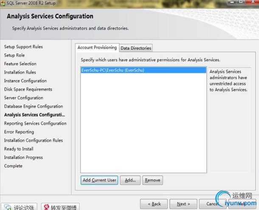259x210 pixels.
Task: Select the Setup Role step
Action: [x=14, y=55]
